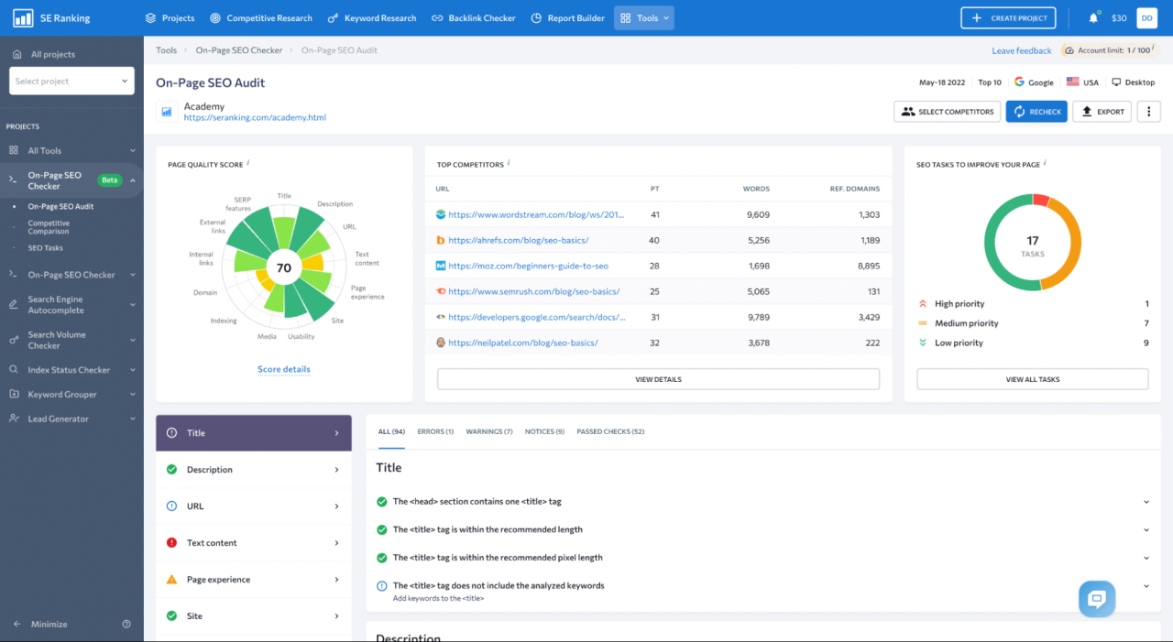Open the Tools dropdown in top navigation
The height and width of the screenshot is (642, 1173).
[643, 17]
